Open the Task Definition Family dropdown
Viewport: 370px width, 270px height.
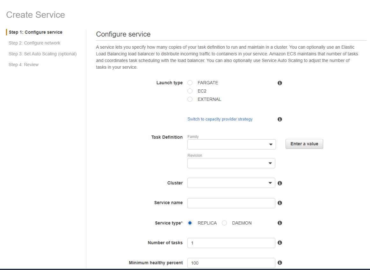[x=231, y=144]
